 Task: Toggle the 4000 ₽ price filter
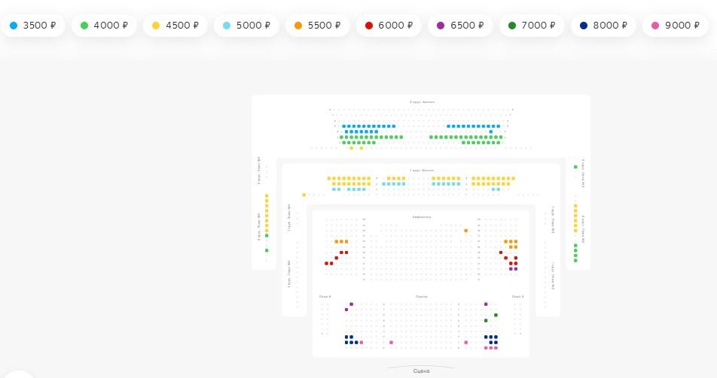(104, 26)
